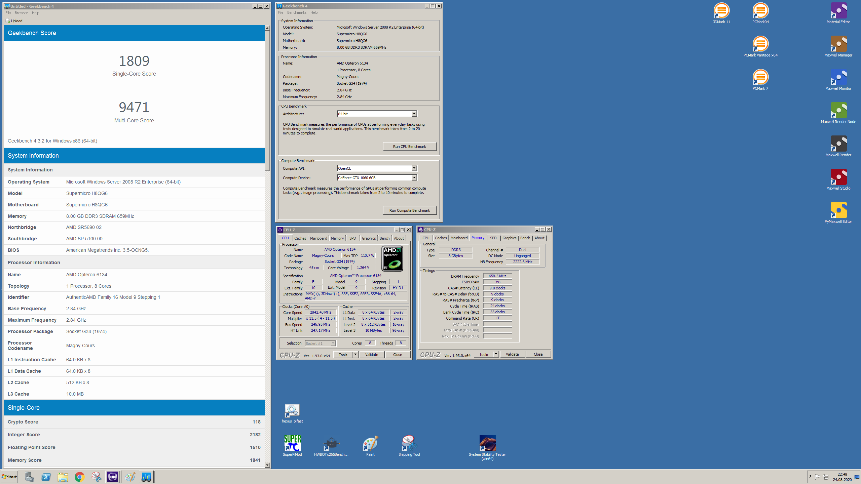Click Validate in the Memory tab CPU-Z window
The image size is (861, 484).
point(512,354)
